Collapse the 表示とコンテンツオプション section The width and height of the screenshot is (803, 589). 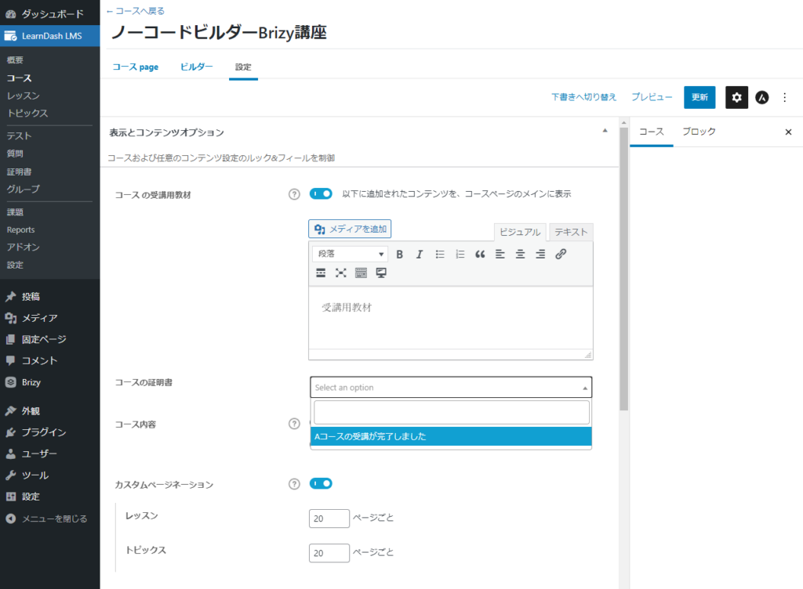click(605, 131)
